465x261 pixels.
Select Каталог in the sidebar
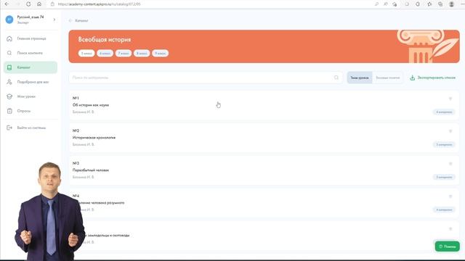(31, 67)
